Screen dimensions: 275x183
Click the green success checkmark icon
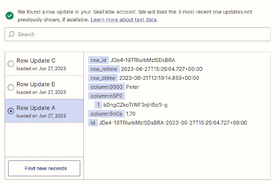coord(10,16)
